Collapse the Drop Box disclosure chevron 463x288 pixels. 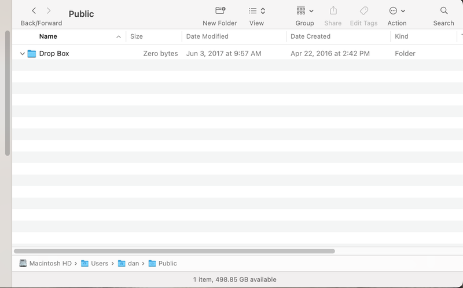point(22,54)
